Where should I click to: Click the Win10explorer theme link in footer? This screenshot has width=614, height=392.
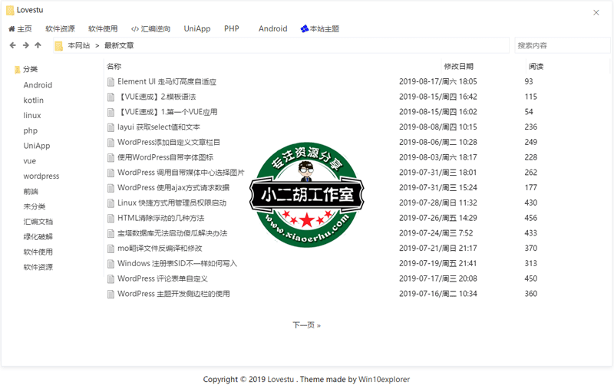point(384,380)
